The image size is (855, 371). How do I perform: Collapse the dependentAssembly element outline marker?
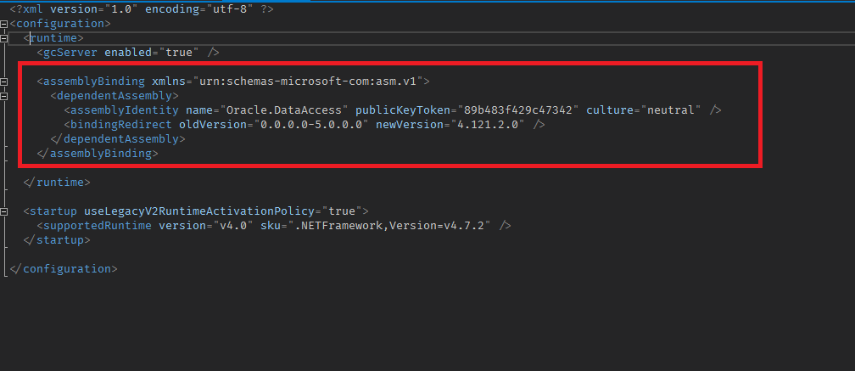(x=4, y=96)
